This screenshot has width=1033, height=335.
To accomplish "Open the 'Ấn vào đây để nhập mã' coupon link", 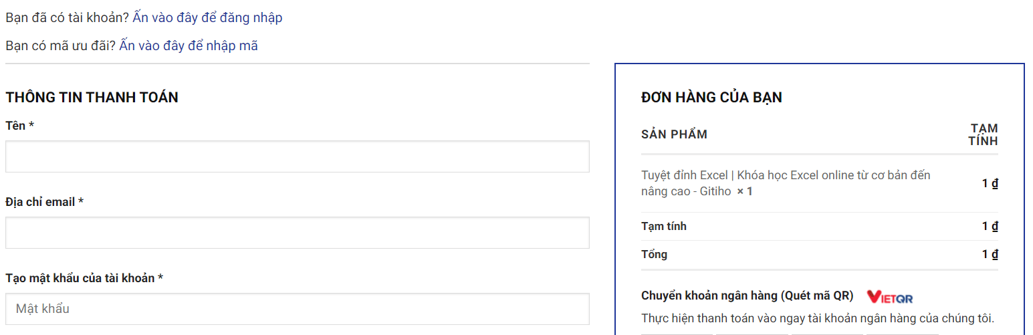I will (188, 46).
